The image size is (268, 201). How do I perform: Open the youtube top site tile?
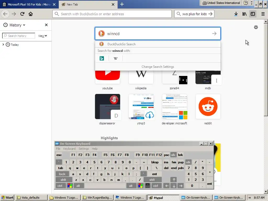coord(108,77)
